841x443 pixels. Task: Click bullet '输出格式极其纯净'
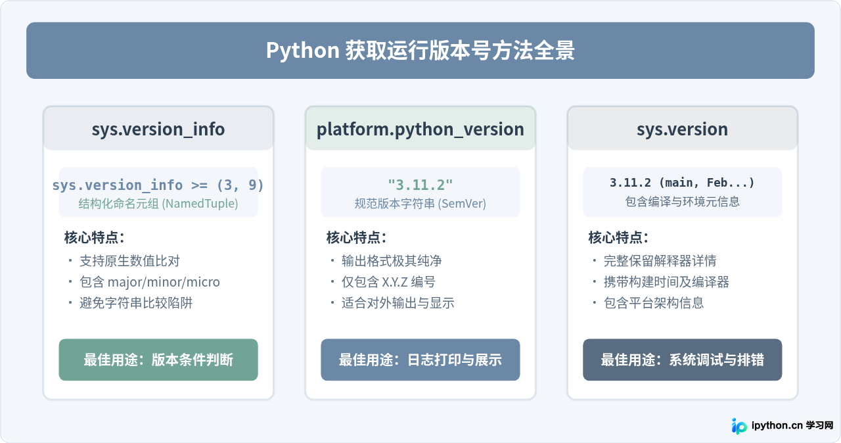392,261
